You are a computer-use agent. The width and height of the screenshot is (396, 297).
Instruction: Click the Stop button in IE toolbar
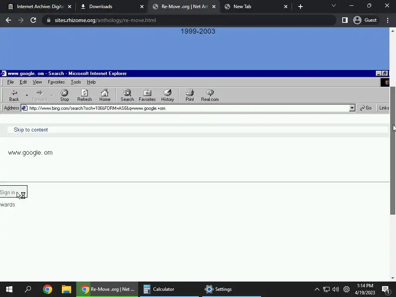65,95
